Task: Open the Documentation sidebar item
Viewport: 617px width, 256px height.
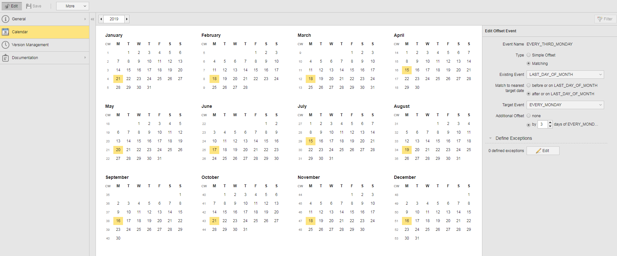Action: click(25, 58)
